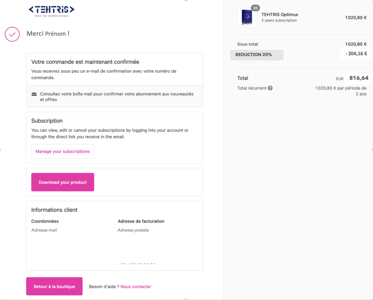
Task: Click the help icon next to Total récurrent
Action: click(270, 88)
